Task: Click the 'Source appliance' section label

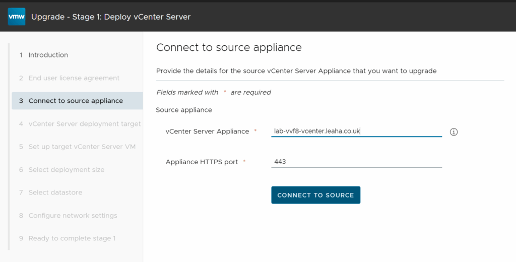Action: click(x=184, y=110)
